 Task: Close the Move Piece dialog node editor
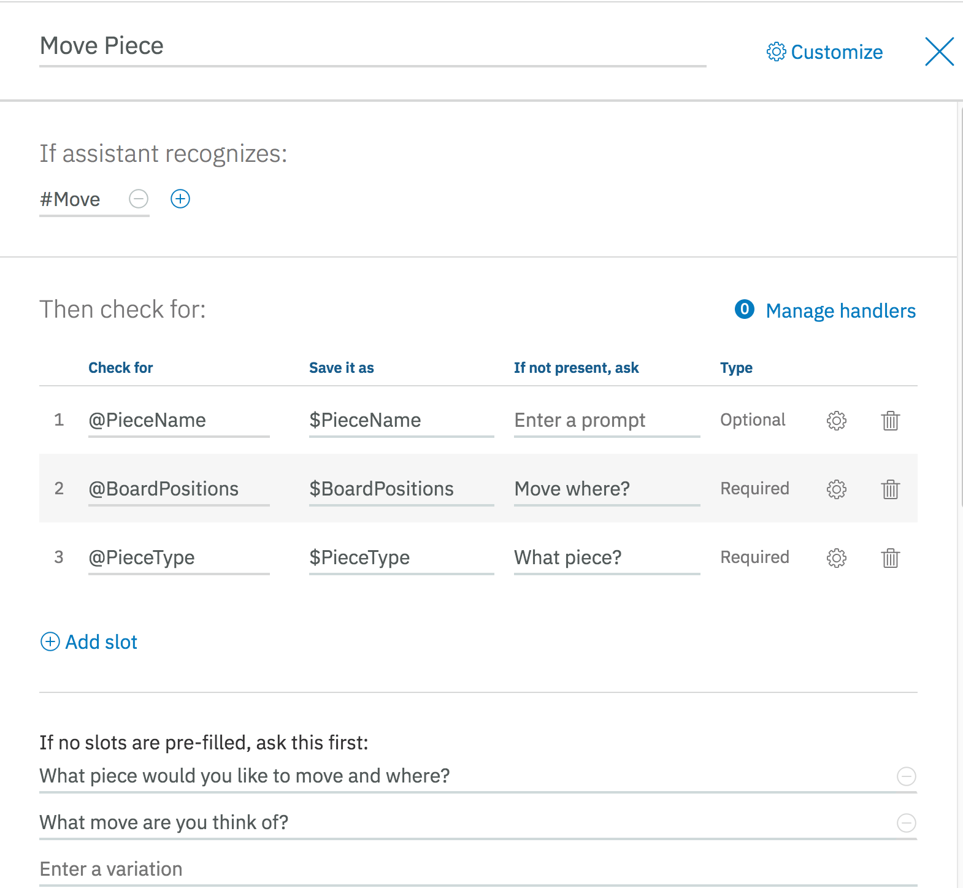(x=939, y=52)
